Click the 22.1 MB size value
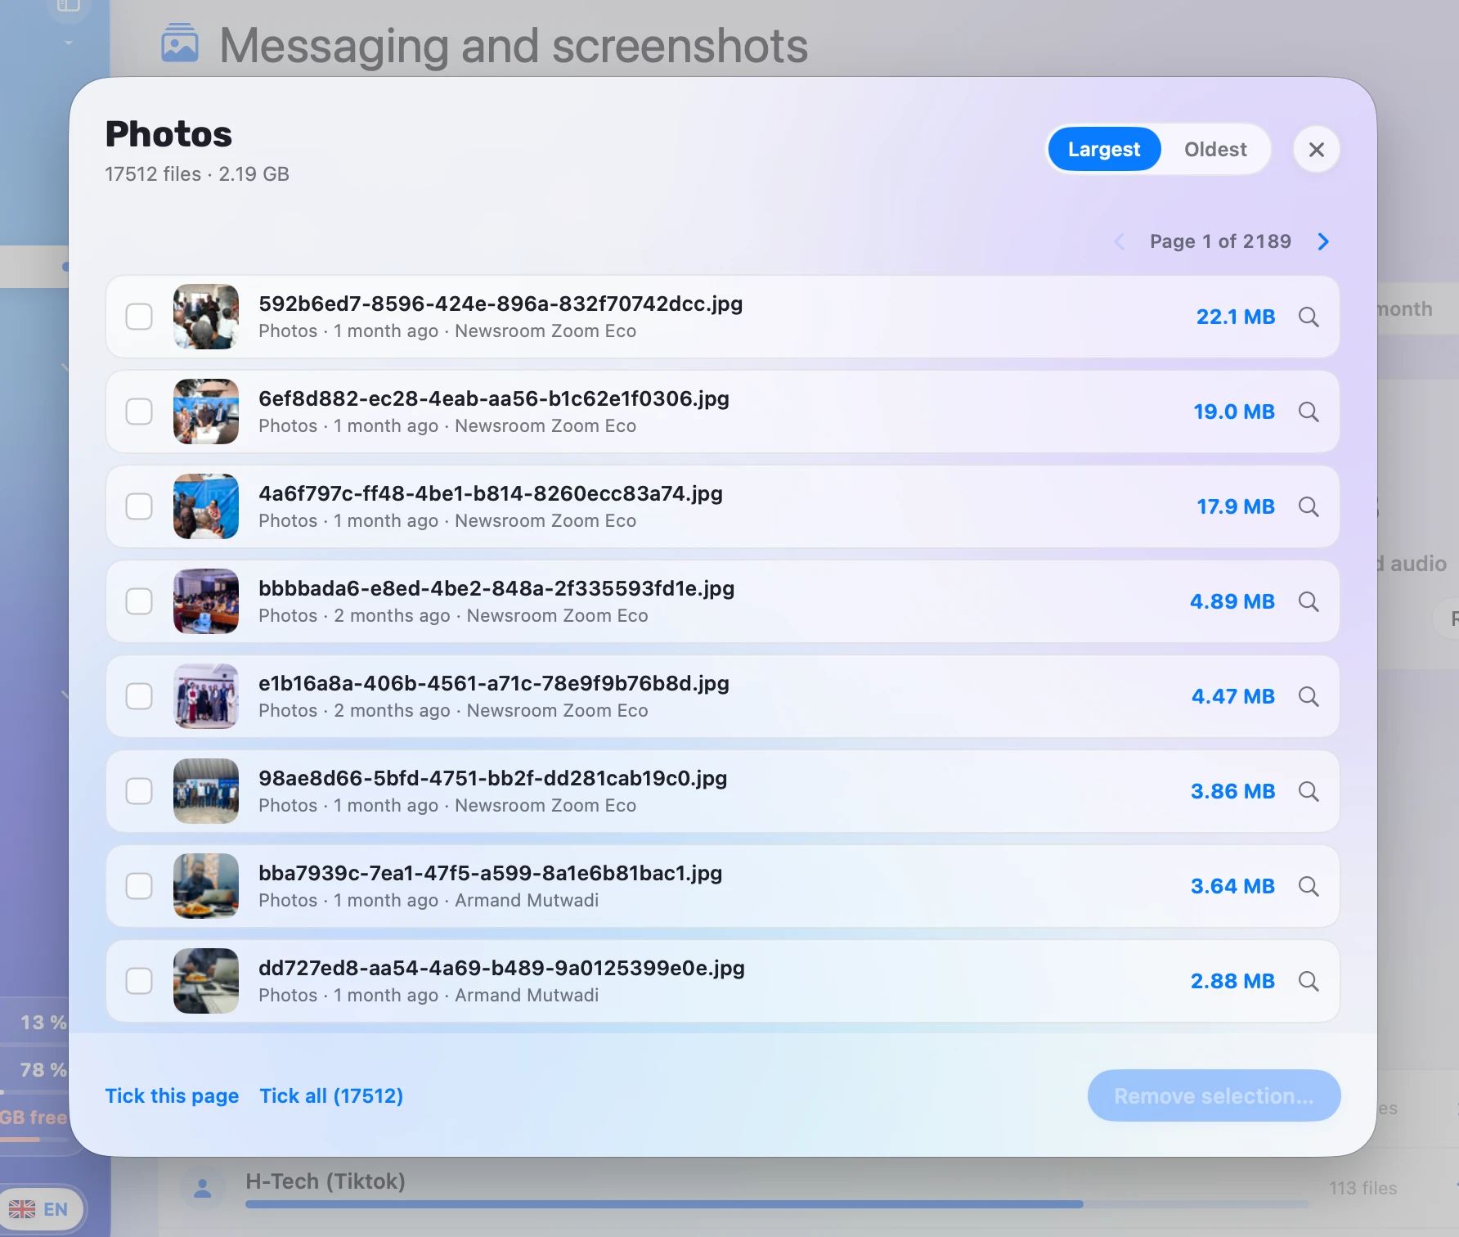This screenshot has height=1237, width=1459. (x=1236, y=317)
